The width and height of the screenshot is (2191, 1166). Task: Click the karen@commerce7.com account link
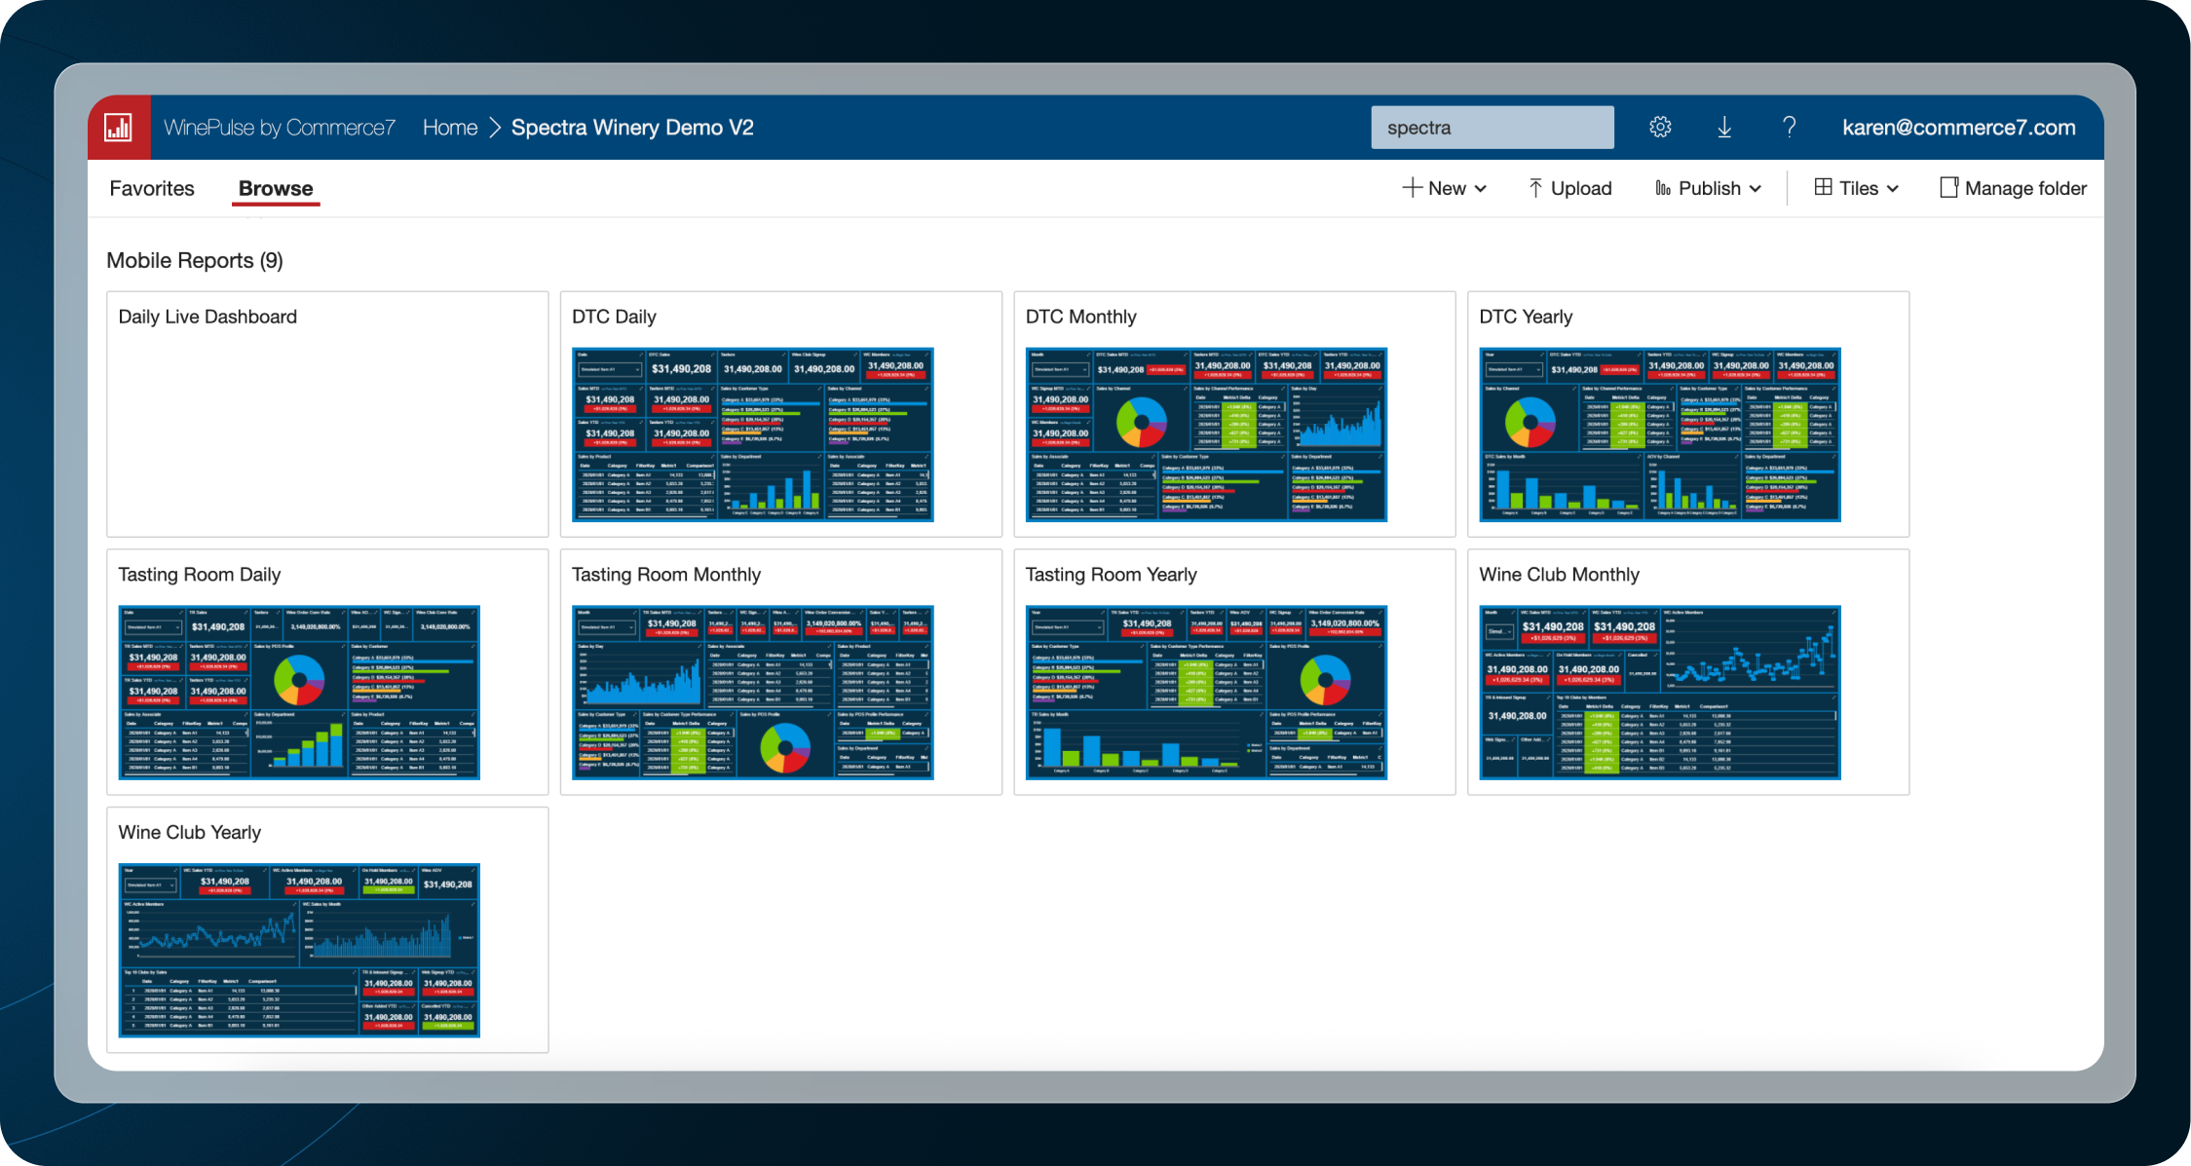click(x=1958, y=128)
